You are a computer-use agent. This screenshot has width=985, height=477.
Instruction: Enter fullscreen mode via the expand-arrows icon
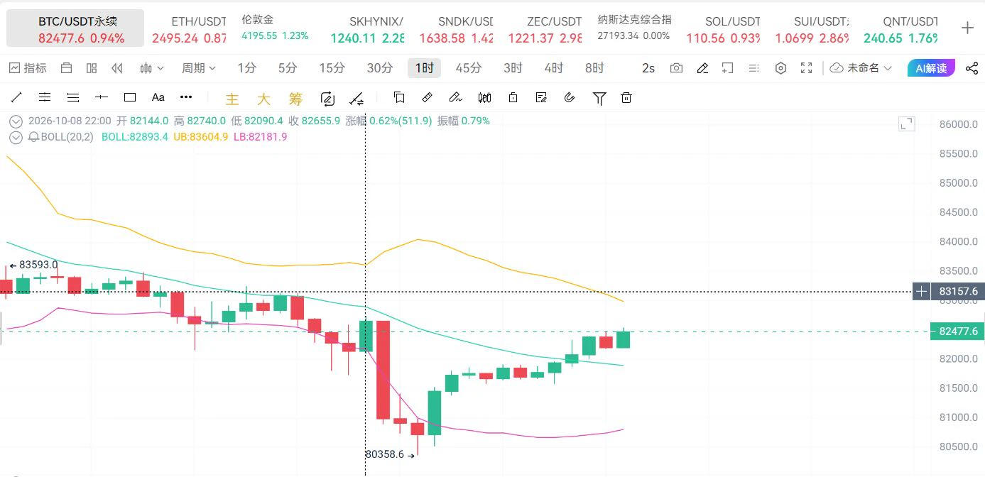click(x=806, y=68)
